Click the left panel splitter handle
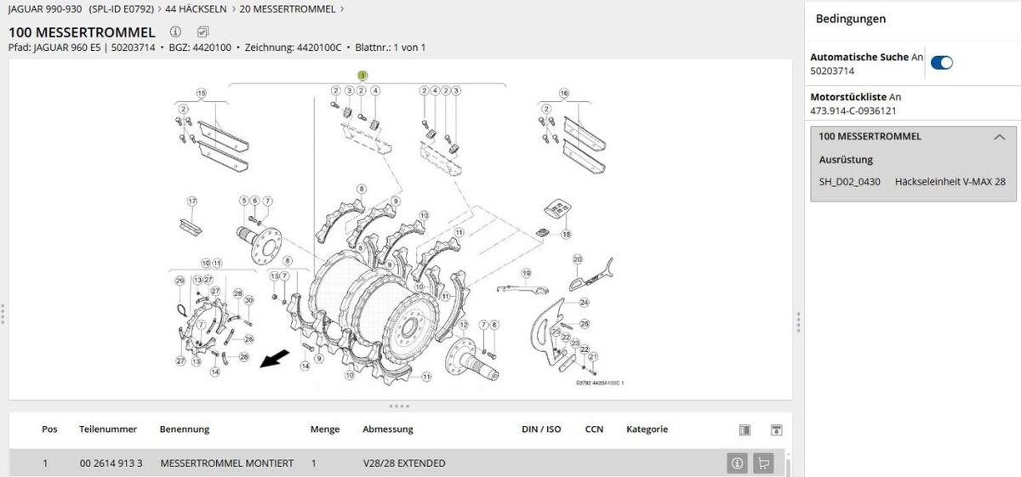Viewport: 1021px width, 477px height. point(3,313)
